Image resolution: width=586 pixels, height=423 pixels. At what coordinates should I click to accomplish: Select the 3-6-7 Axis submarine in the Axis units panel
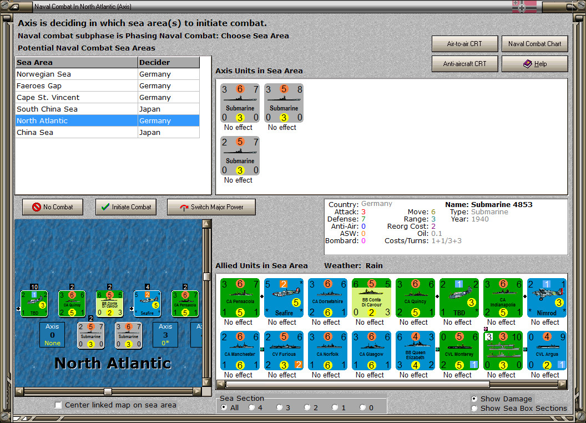coord(240,103)
